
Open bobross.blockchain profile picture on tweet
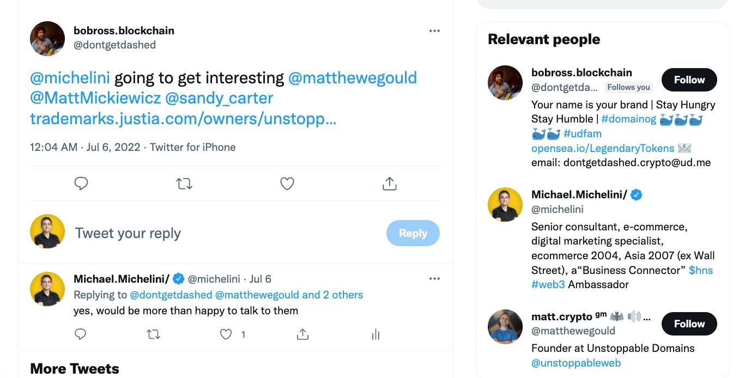click(47, 39)
